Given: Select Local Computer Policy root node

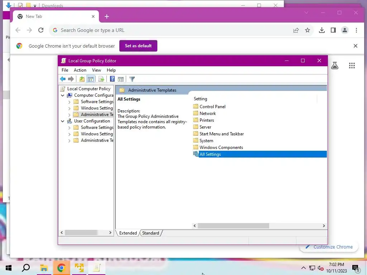Looking at the screenshot, I should (89, 89).
